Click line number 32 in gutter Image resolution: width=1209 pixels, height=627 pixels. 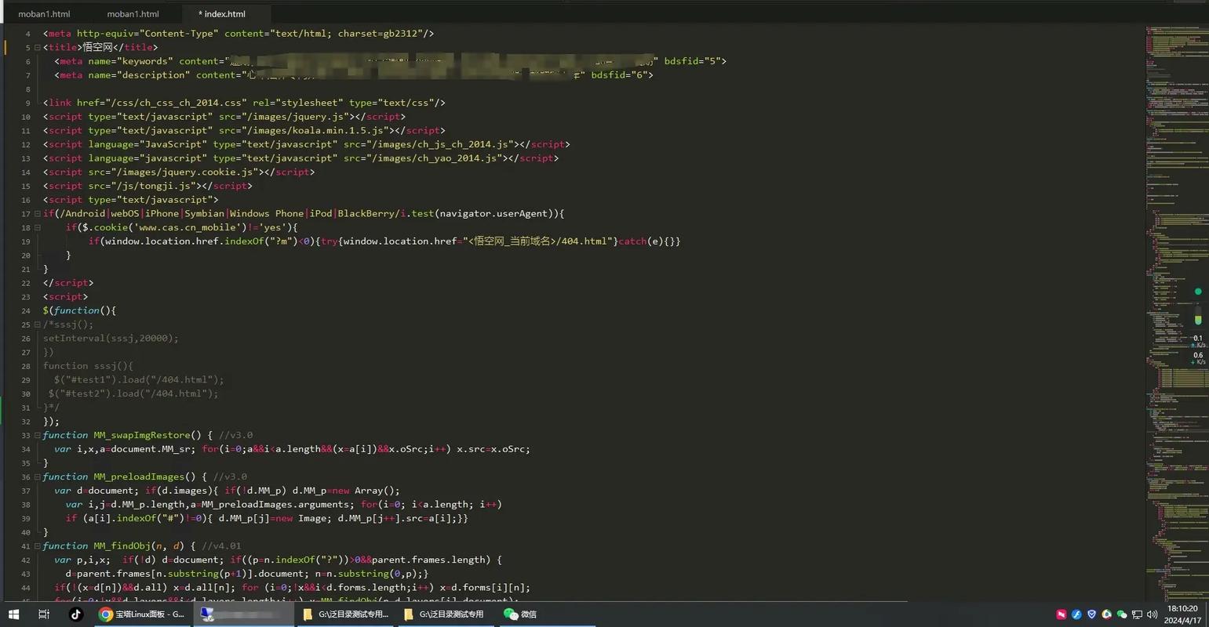click(26, 422)
